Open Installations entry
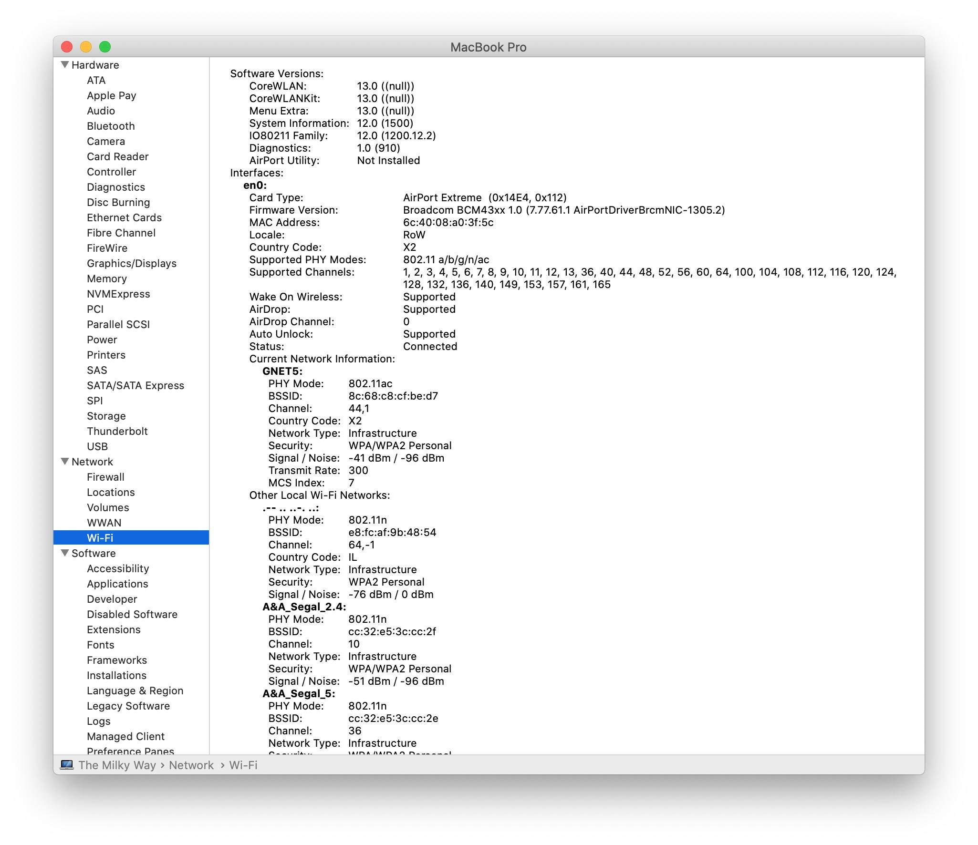This screenshot has width=978, height=845. (x=116, y=675)
